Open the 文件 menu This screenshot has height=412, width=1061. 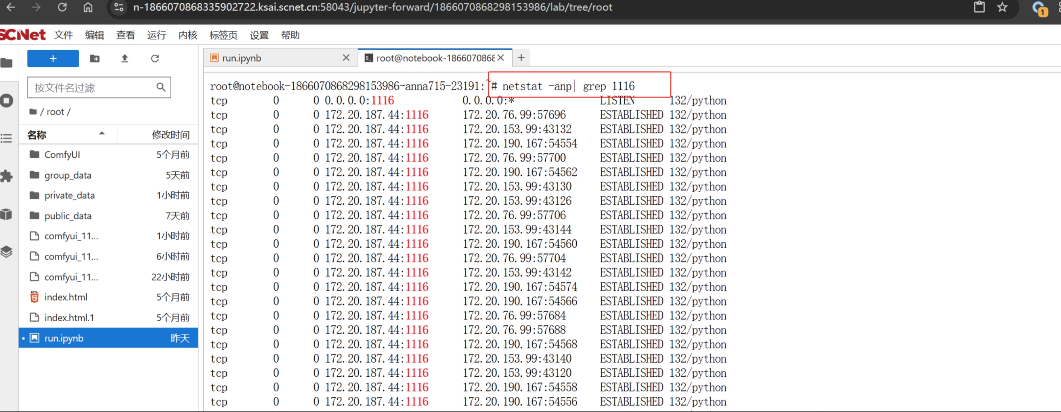point(63,35)
